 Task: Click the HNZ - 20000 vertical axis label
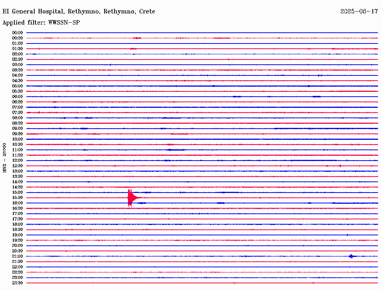click(4, 158)
